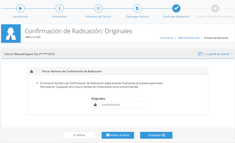Open the Enviar / Guardar Formularios step label
Screen dimensions: 235x143
click(x=215, y=16)
